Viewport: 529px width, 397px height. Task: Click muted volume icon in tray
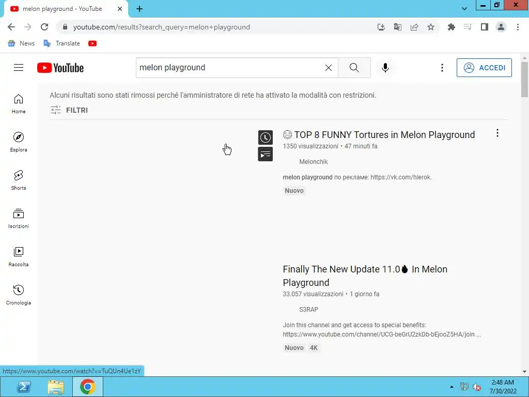click(x=477, y=387)
